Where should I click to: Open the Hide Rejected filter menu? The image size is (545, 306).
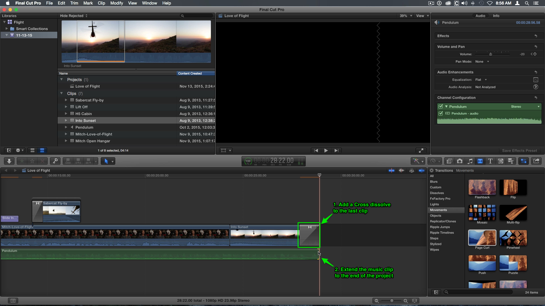click(x=74, y=16)
